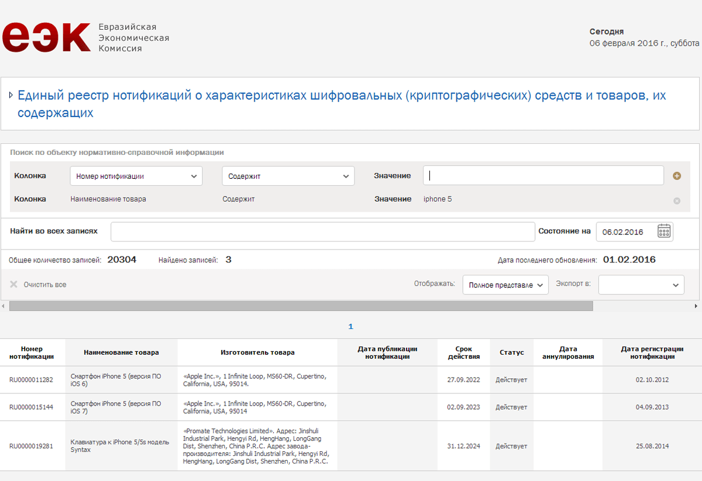The width and height of the screenshot is (702, 481).
Task: Click the iphone 5 filter value
Action: [438, 199]
